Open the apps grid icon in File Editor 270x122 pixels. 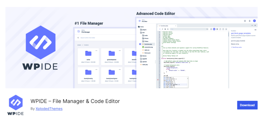[245, 21]
